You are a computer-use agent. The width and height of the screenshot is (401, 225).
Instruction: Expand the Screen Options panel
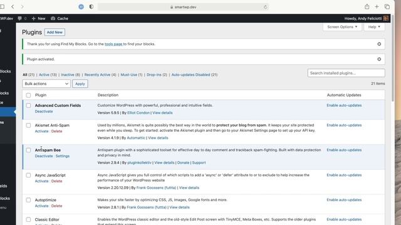(x=342, y=27)
